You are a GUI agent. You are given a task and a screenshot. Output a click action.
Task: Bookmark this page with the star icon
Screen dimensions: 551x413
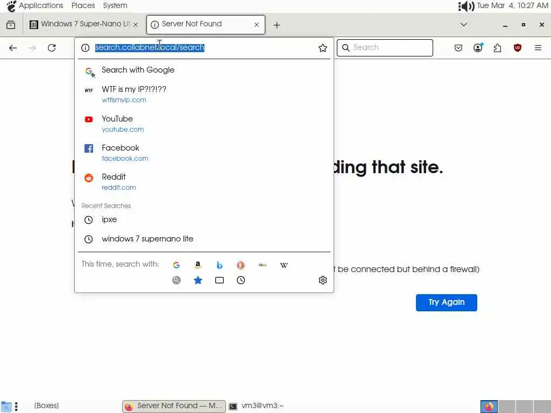[323, 48]
